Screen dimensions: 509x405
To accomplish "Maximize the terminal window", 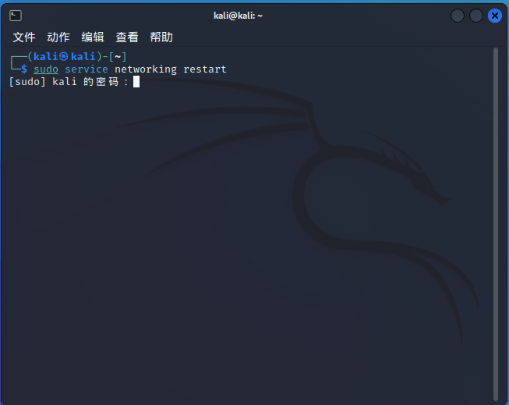I will click(x=476, y=16).
